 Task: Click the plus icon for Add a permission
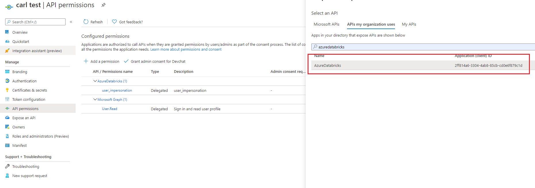86,61
